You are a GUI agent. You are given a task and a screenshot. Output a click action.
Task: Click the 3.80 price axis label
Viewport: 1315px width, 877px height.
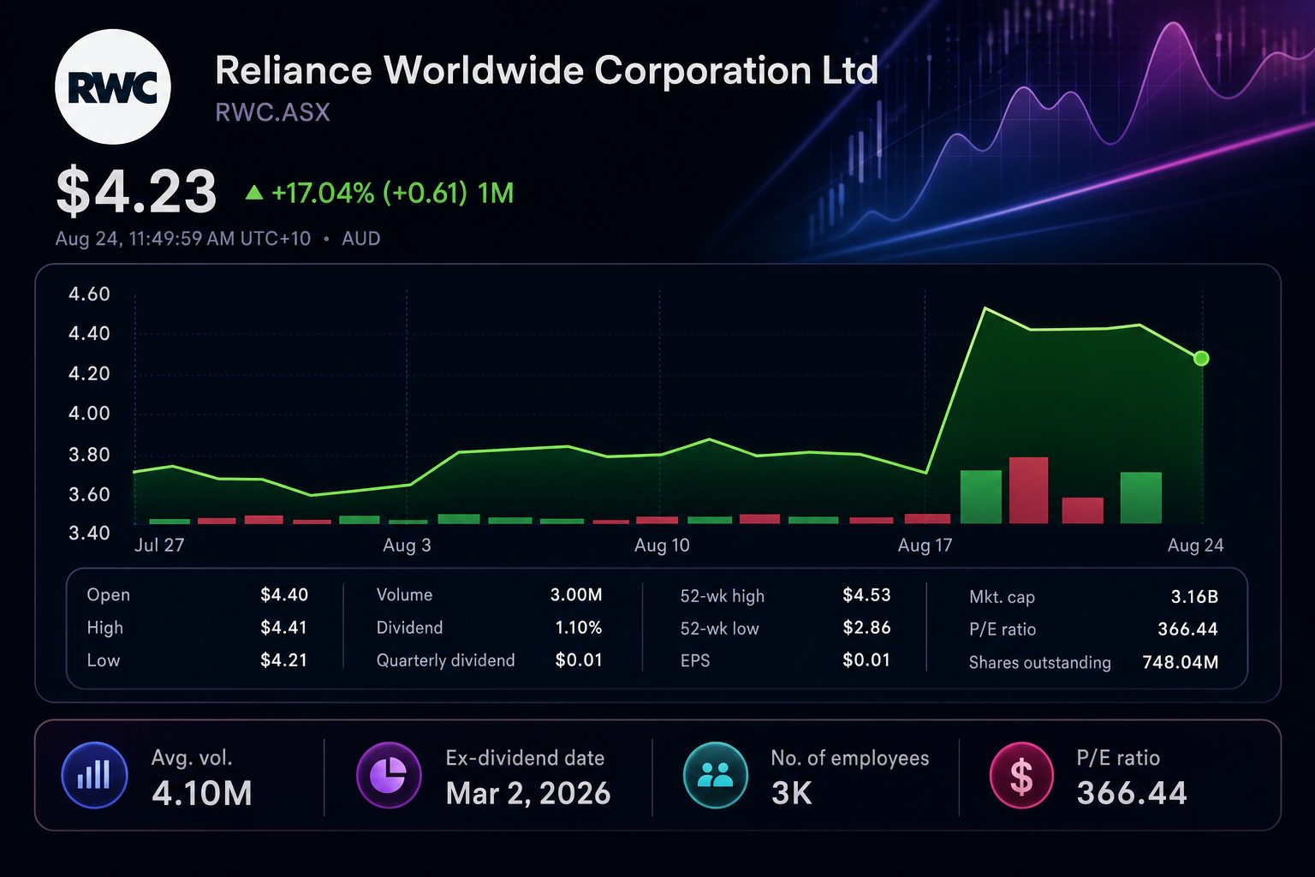point(89,455)
